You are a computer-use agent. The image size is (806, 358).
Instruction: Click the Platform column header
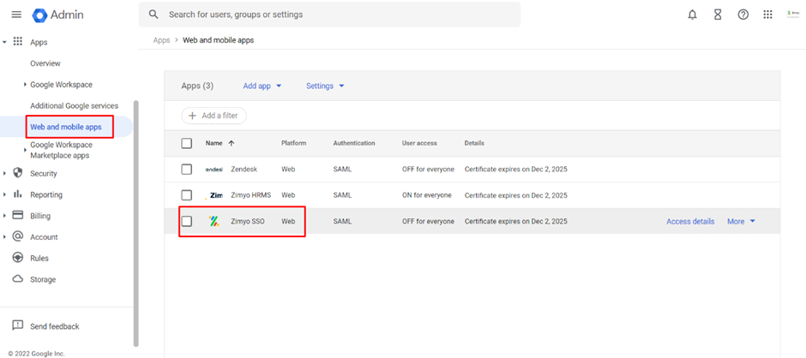pos(293,143)
